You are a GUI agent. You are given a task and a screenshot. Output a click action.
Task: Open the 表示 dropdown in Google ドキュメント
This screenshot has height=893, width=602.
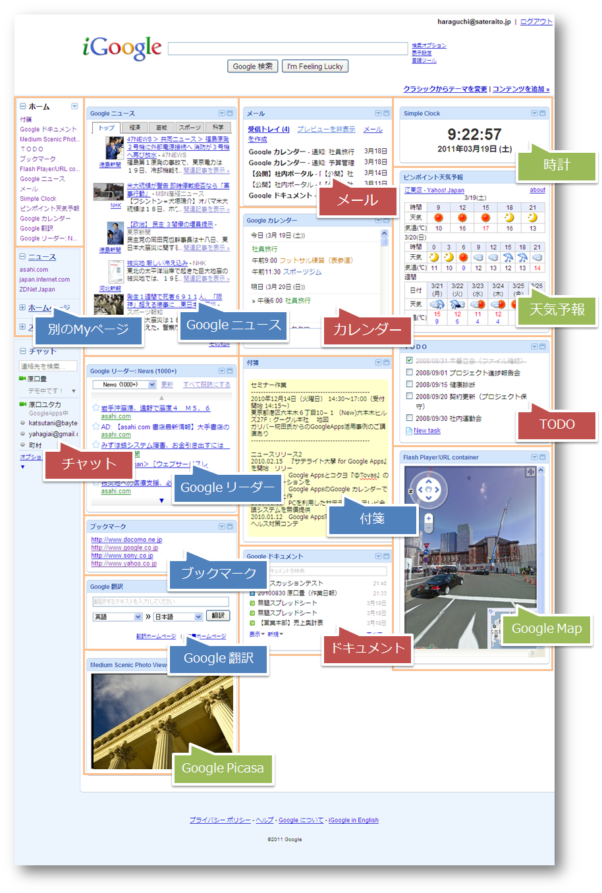257,634
